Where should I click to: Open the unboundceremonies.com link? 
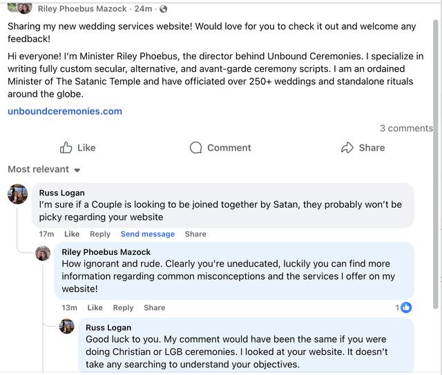pos(65,111)
